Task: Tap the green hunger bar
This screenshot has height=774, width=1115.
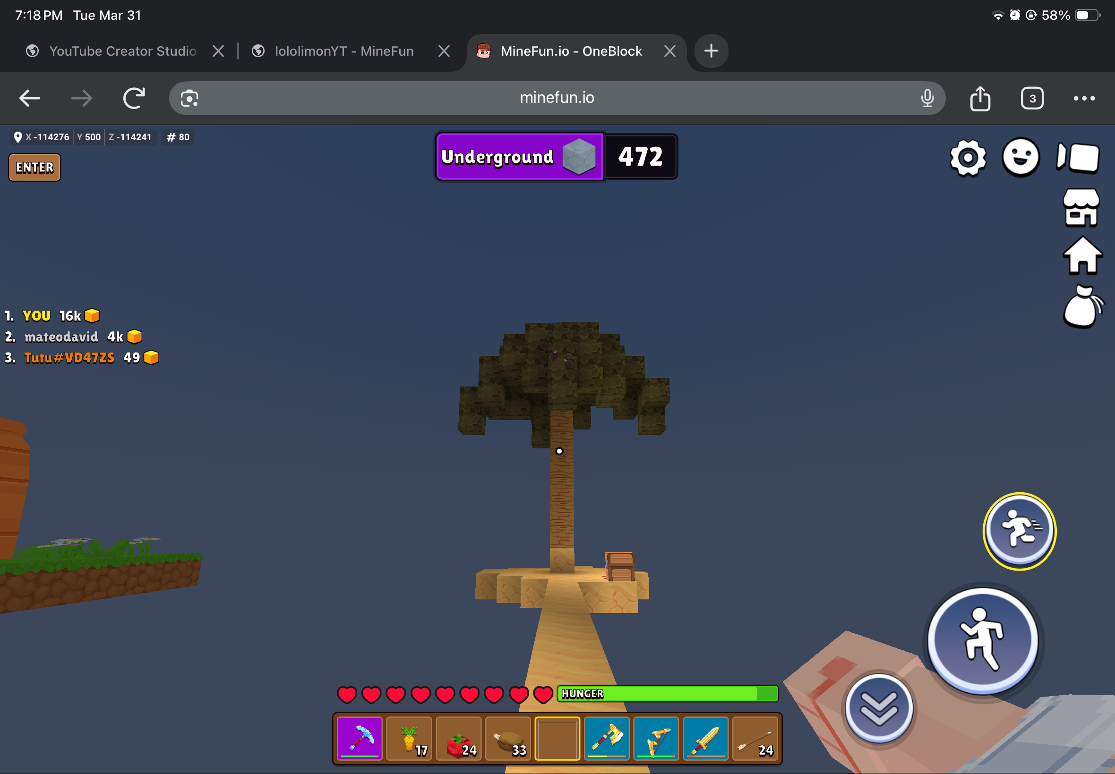Action: (667, 693)
